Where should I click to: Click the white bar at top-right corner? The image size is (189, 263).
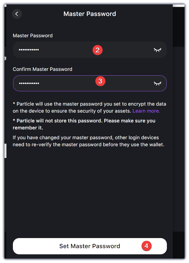pyautogui.click(x=178, y=6)
